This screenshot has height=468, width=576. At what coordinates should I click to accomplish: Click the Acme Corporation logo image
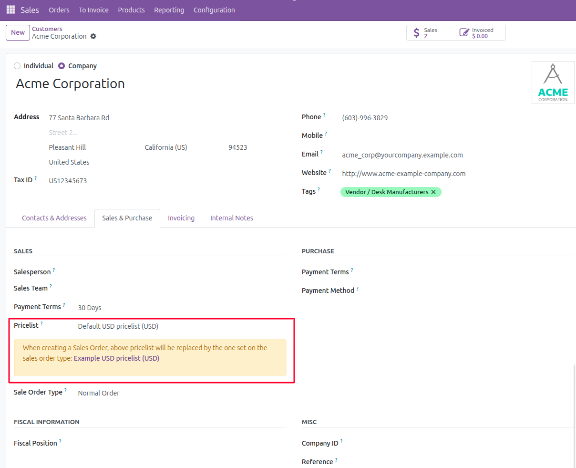click(553, 83)
